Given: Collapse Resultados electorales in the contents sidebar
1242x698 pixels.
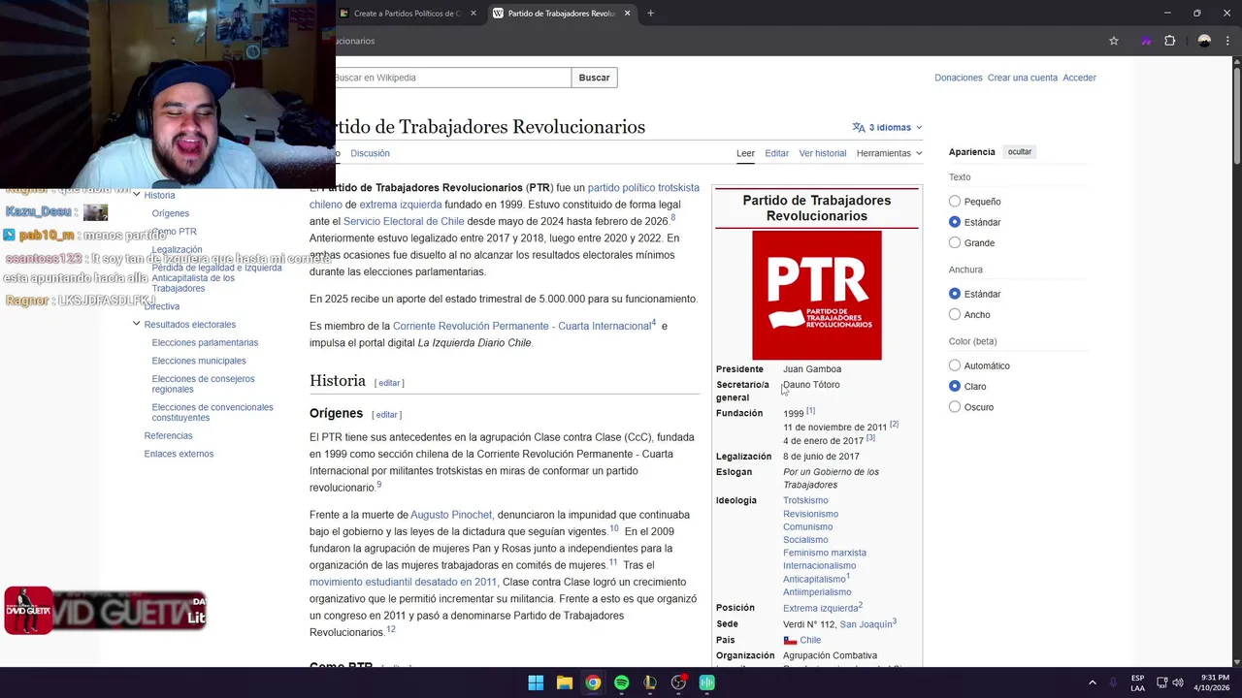Looking at the screenshot, I should coord(137,324).
